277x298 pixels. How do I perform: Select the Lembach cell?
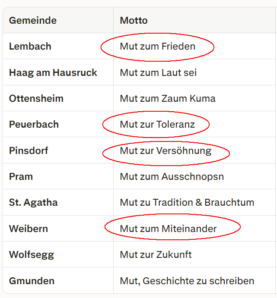point(30,46)
